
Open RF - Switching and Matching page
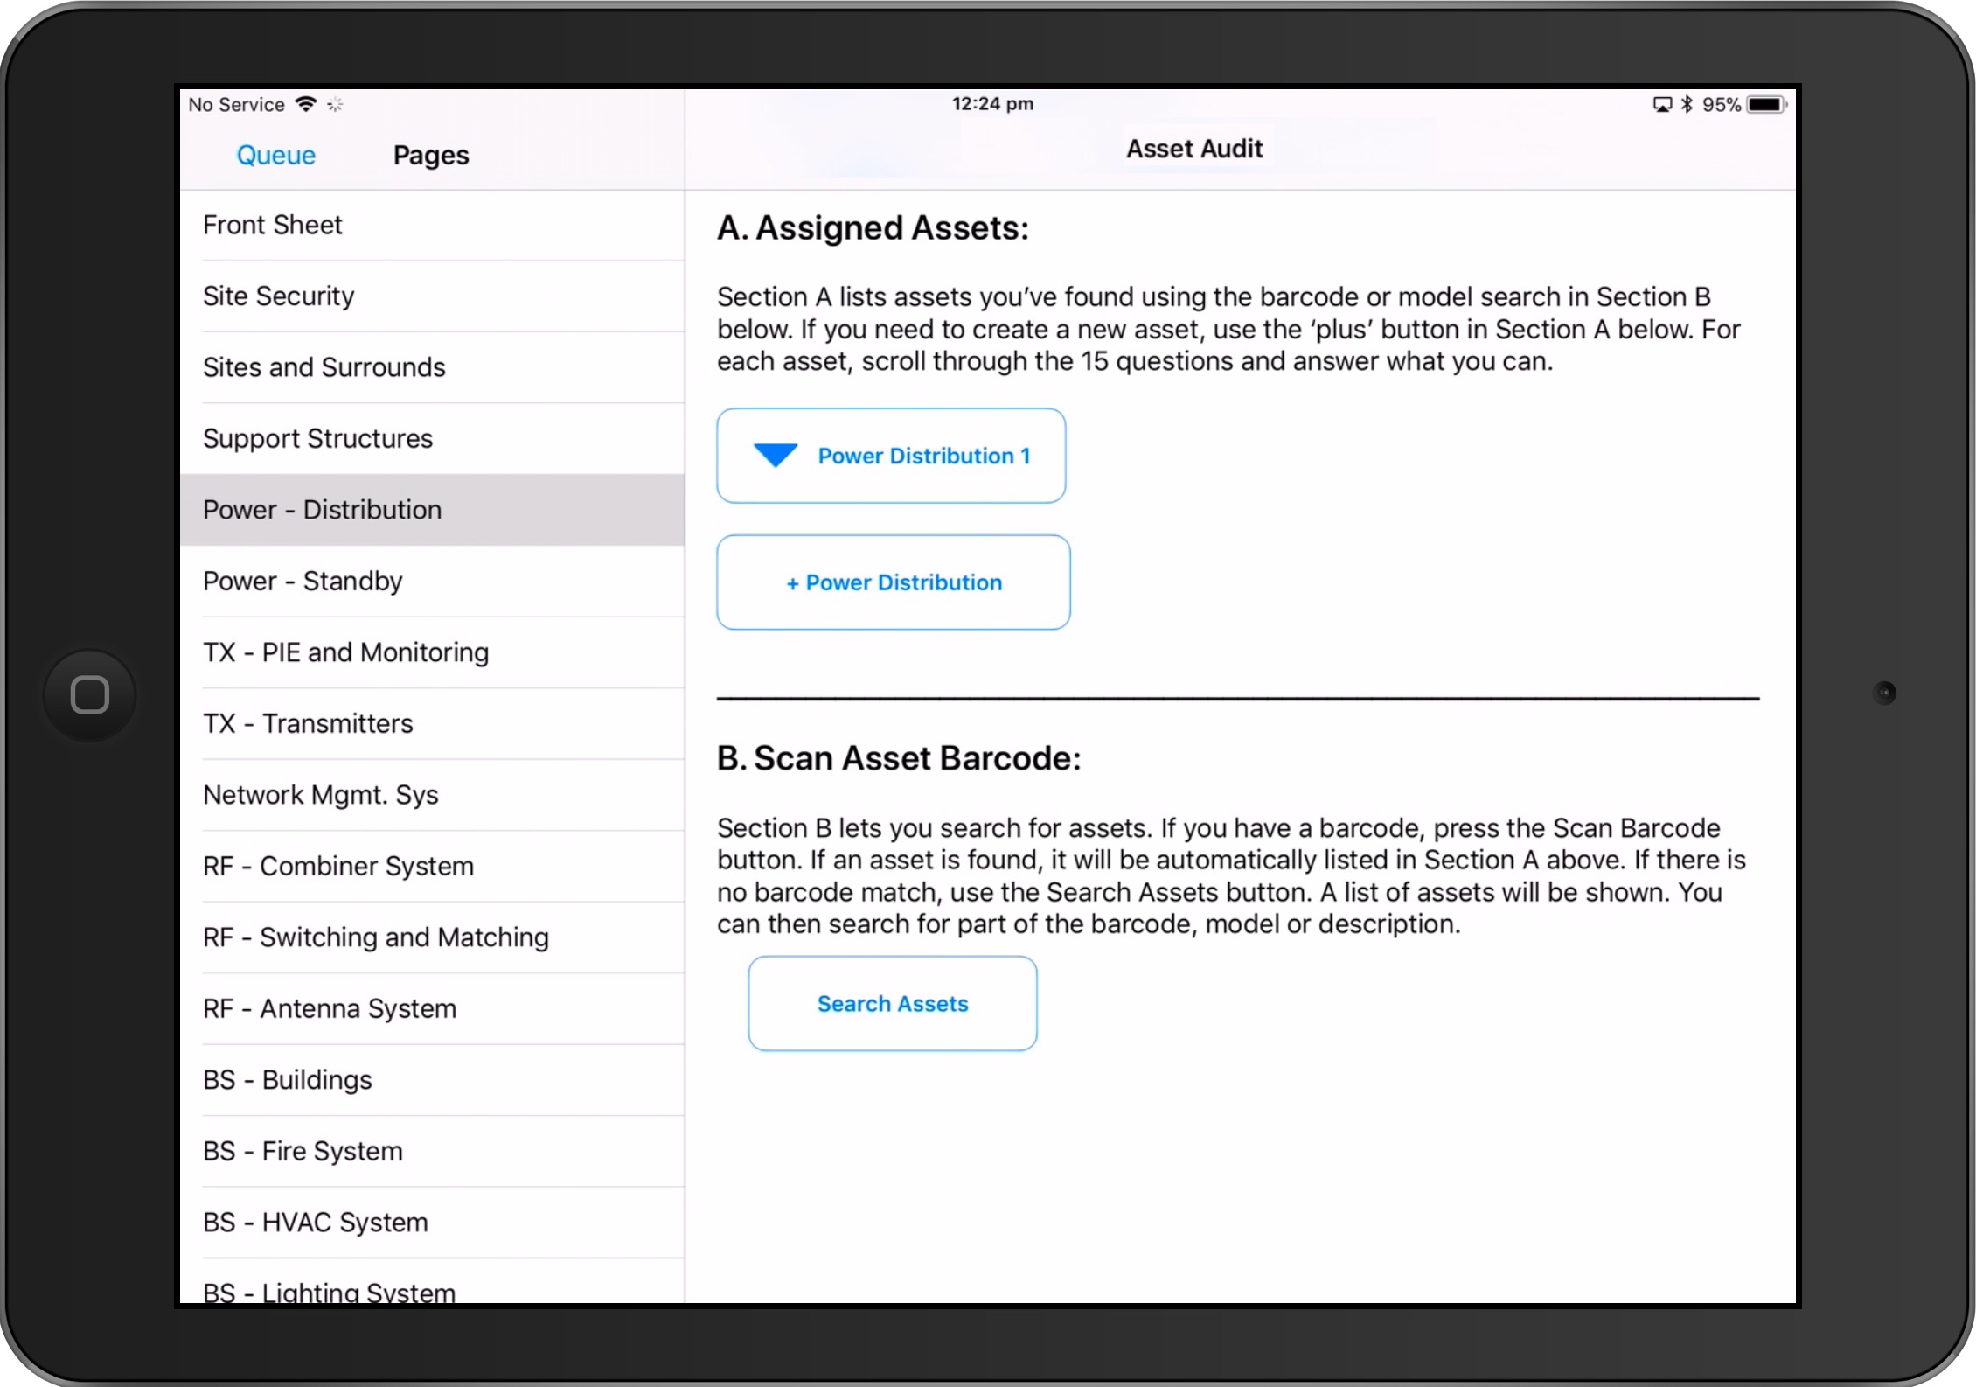[x=432, y=937]
